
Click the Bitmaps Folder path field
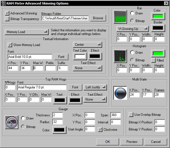[65, 18]
